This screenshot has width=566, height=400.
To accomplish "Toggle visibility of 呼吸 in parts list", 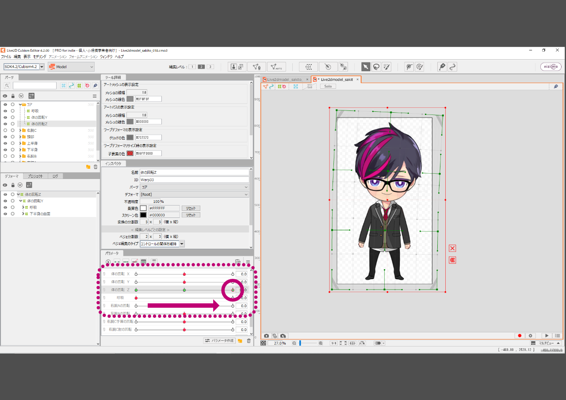I will click(5, 111).
